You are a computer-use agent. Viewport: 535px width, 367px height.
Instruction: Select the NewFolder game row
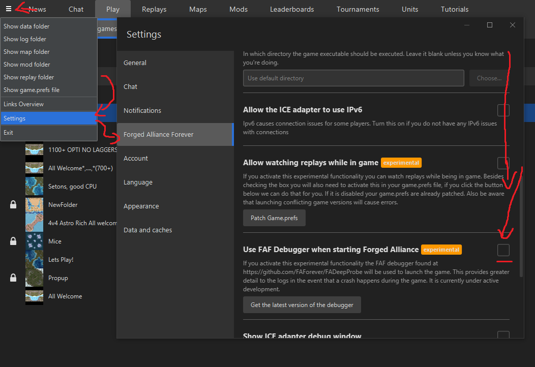coord(58,205)
